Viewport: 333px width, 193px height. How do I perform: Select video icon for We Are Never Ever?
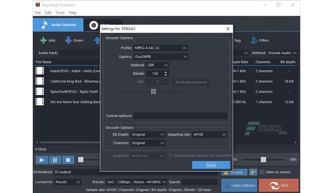40,102
